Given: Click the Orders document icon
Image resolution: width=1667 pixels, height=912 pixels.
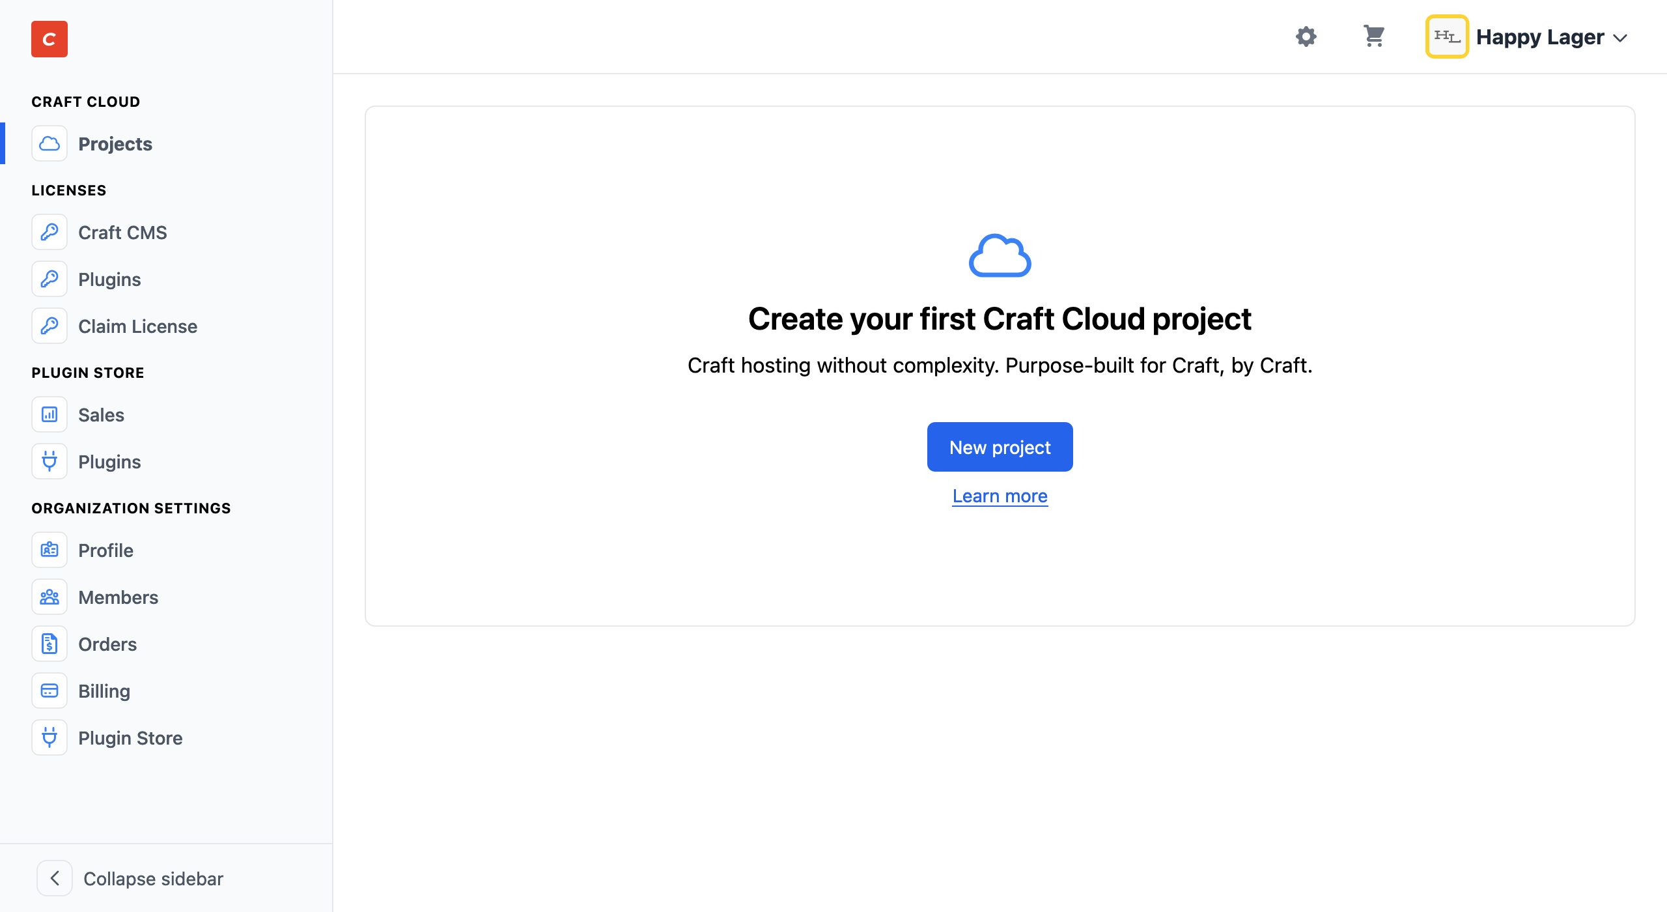Looking at the screenshot, I should tap(49, 644).
